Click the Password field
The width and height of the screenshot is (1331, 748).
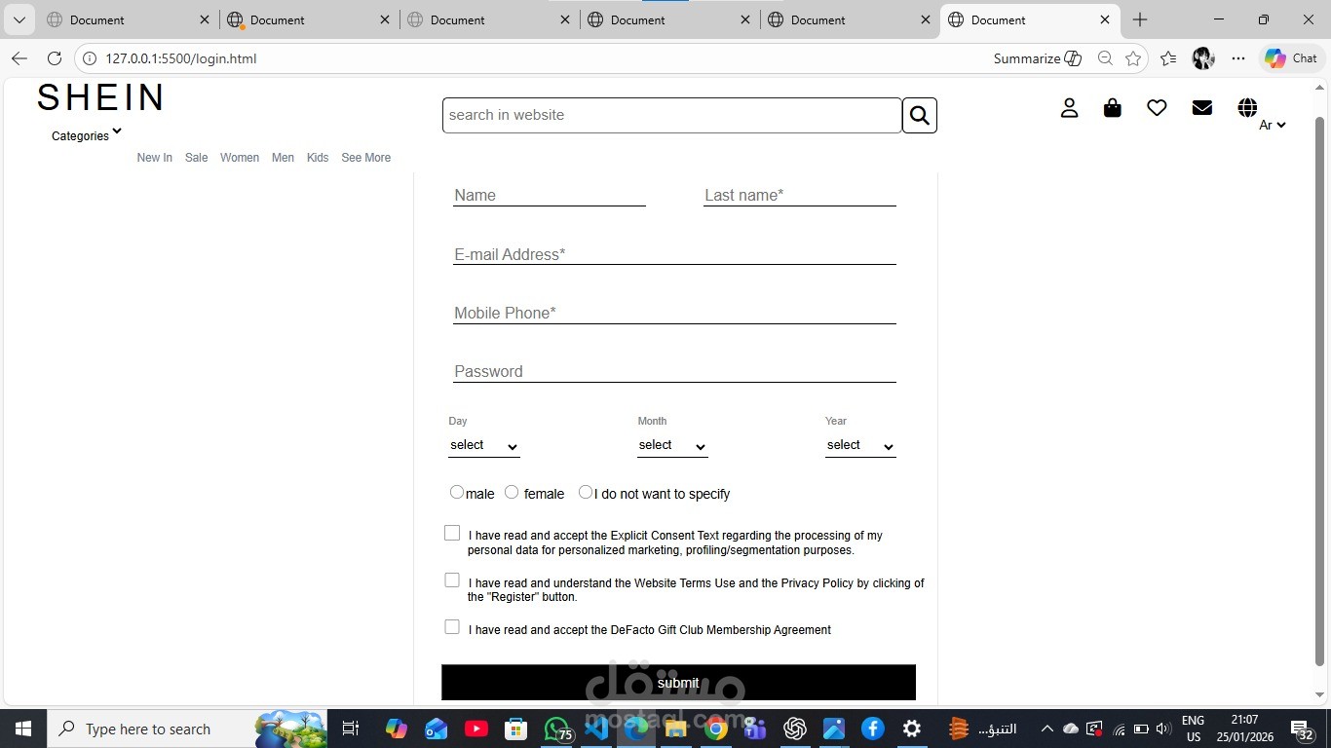coord(674,371)
